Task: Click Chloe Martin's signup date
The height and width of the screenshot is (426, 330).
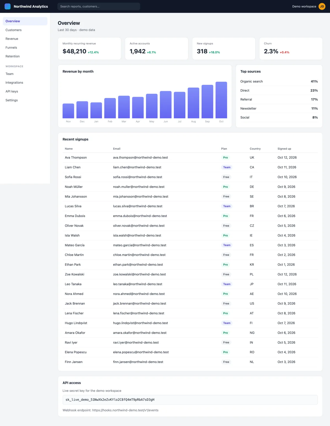Action: (x=286, y=255)
